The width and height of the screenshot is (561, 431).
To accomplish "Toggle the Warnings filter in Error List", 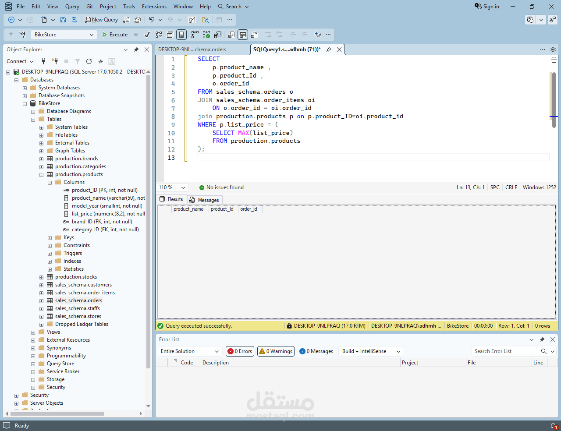I will point(275,351).
